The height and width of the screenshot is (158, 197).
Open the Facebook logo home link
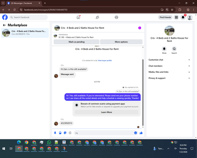[5, 17]
